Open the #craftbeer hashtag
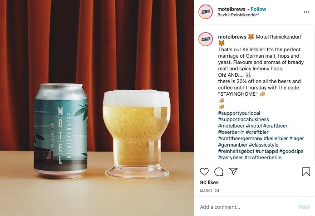This screenshot has height=216, width=315. [275, 126]
